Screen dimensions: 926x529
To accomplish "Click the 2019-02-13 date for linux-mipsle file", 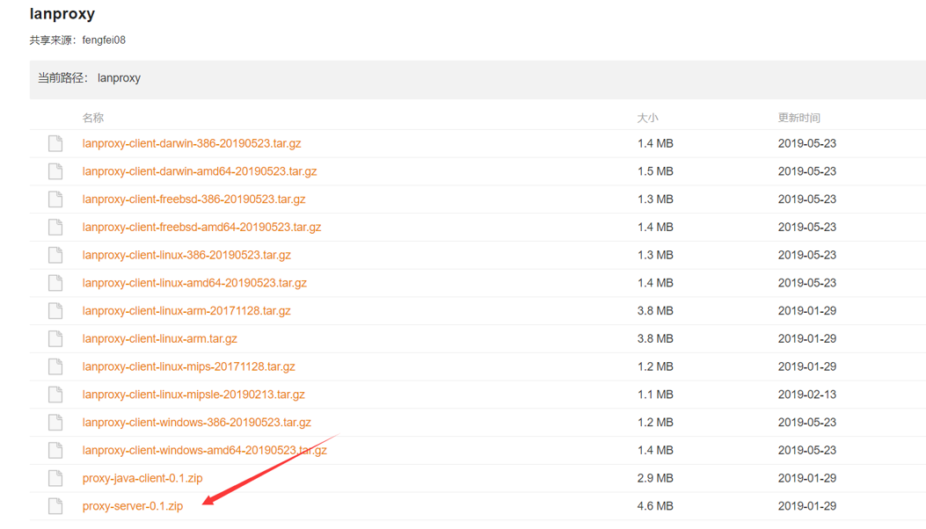I will coord(806,395).
